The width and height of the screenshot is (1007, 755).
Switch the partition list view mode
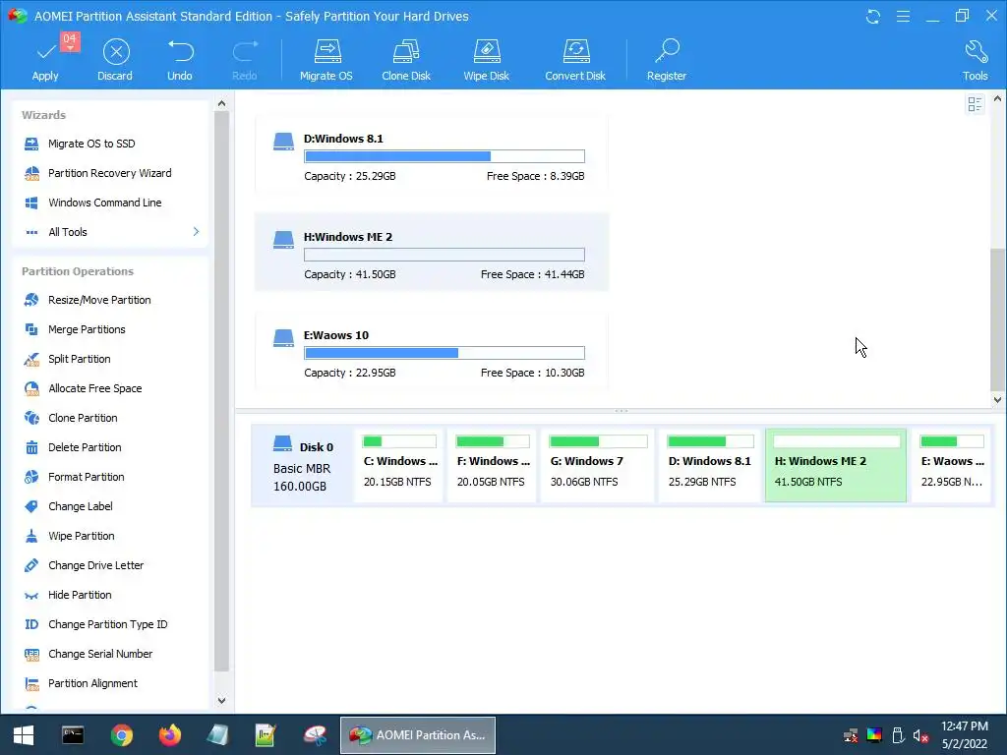pyautogui.click(x=975, y=104)
